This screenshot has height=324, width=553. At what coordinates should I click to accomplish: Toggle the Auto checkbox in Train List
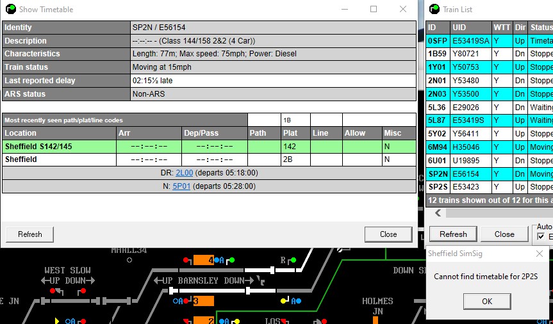coord(541,236)
